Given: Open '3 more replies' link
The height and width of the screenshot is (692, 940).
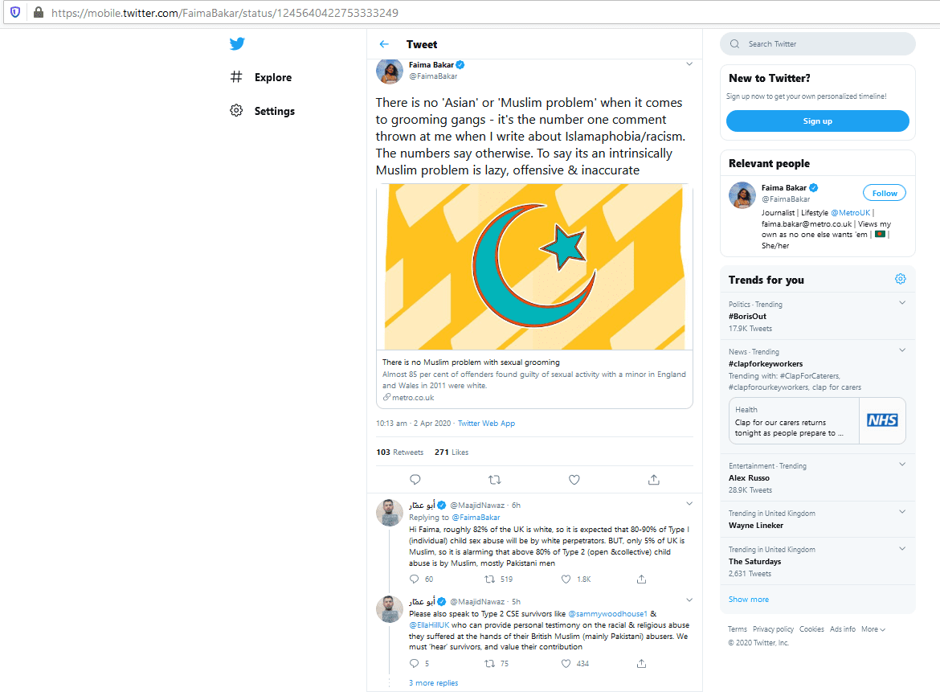Looking at the screenshot, I should 433,683.
